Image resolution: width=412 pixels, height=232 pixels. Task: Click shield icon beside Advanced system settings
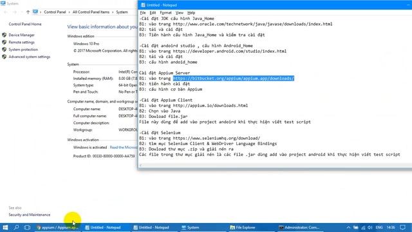(5, 57)
